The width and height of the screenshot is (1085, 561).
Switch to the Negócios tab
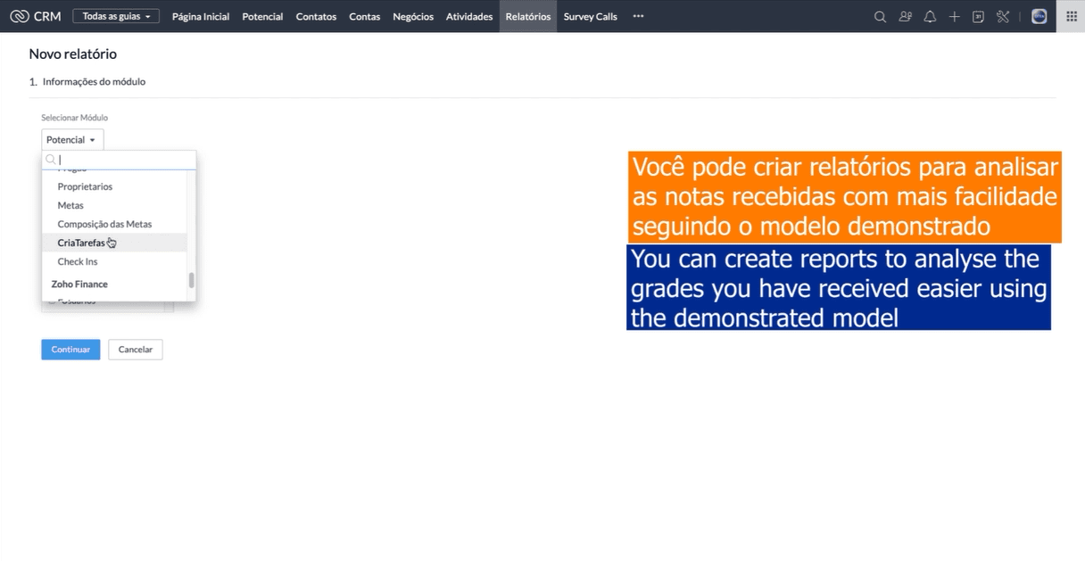tap(412, 16)
